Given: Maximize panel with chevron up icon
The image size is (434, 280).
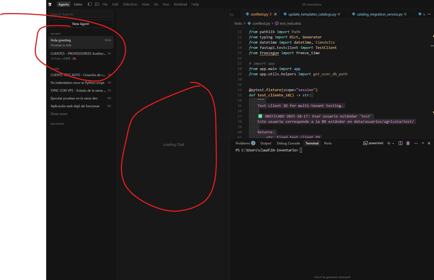Looking at the screenshot, I should pyautogui.click(x=423, y=143).
